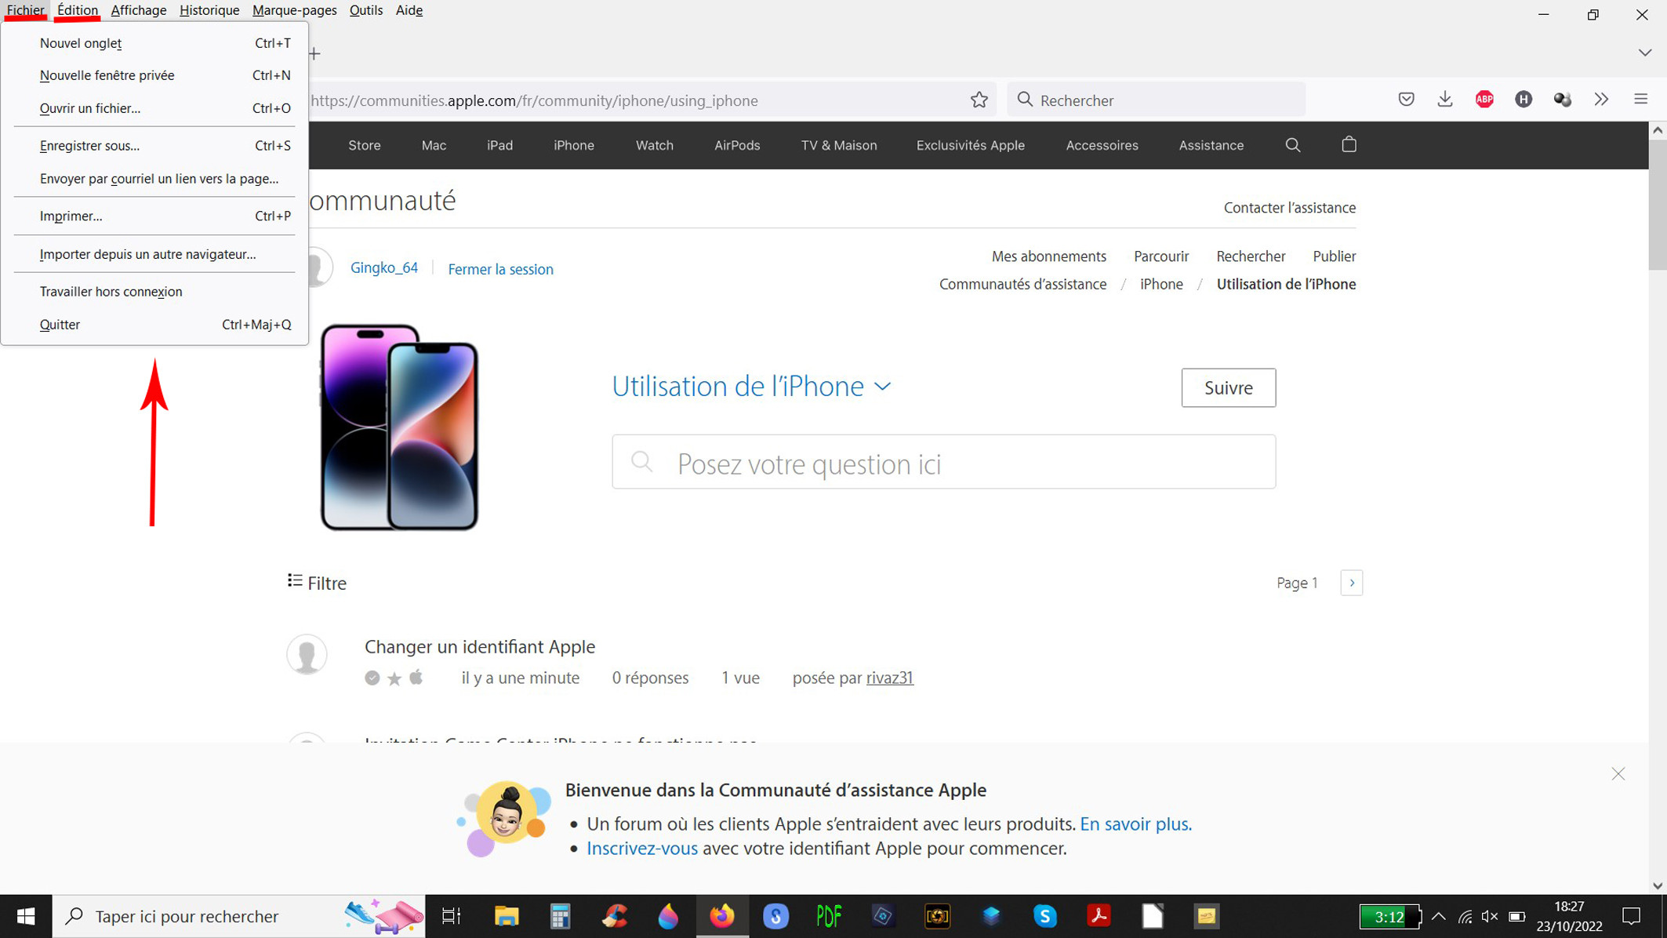Show more toolbar tools via double chevron
The height and width of the screenshot is (938, 1667).
[1601, 100]
